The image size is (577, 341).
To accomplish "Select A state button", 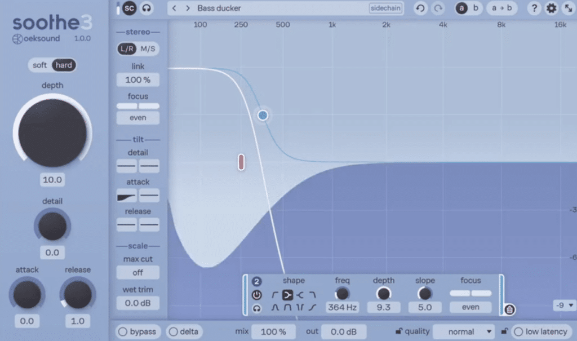I will click(461, 8).
